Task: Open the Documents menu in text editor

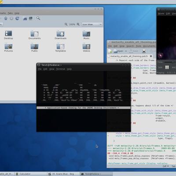Action: coord(149,46)
